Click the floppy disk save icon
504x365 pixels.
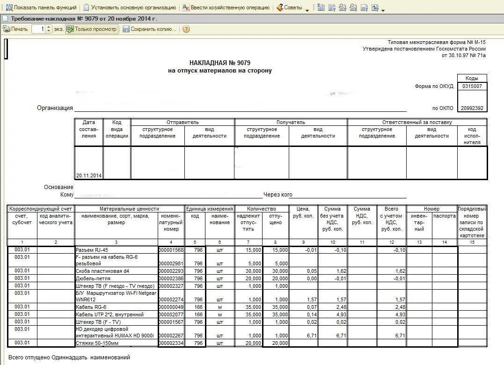[x=126, y=29]
